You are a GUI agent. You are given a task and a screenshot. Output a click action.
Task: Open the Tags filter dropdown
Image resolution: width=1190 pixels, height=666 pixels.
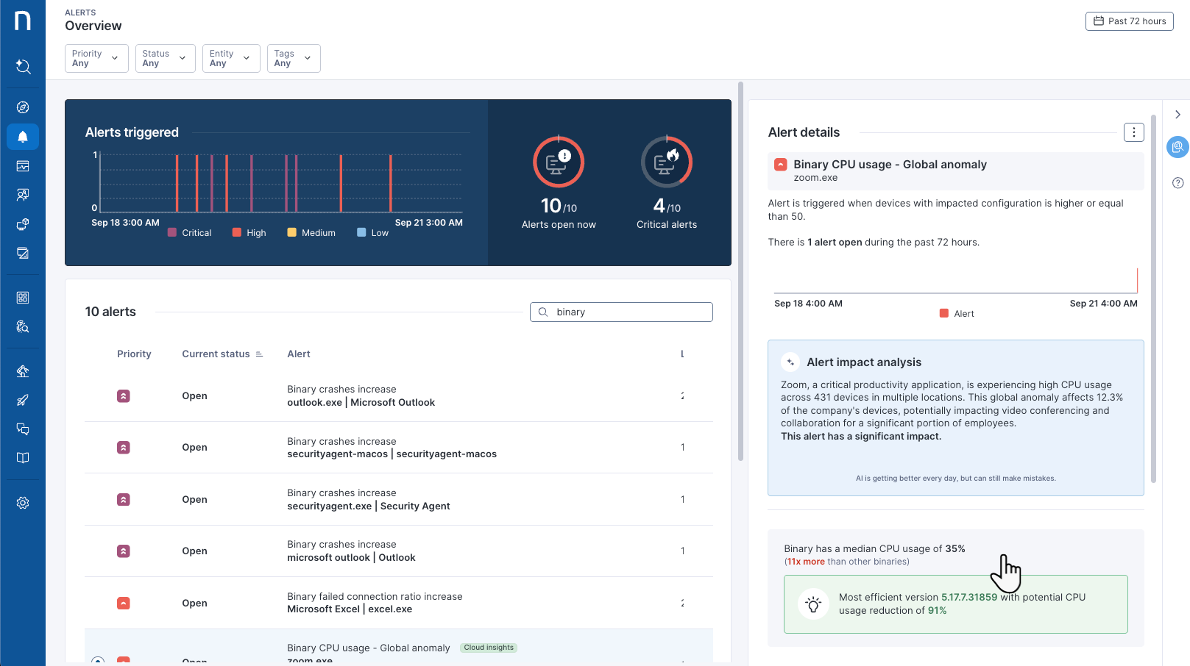click(293, 59)
